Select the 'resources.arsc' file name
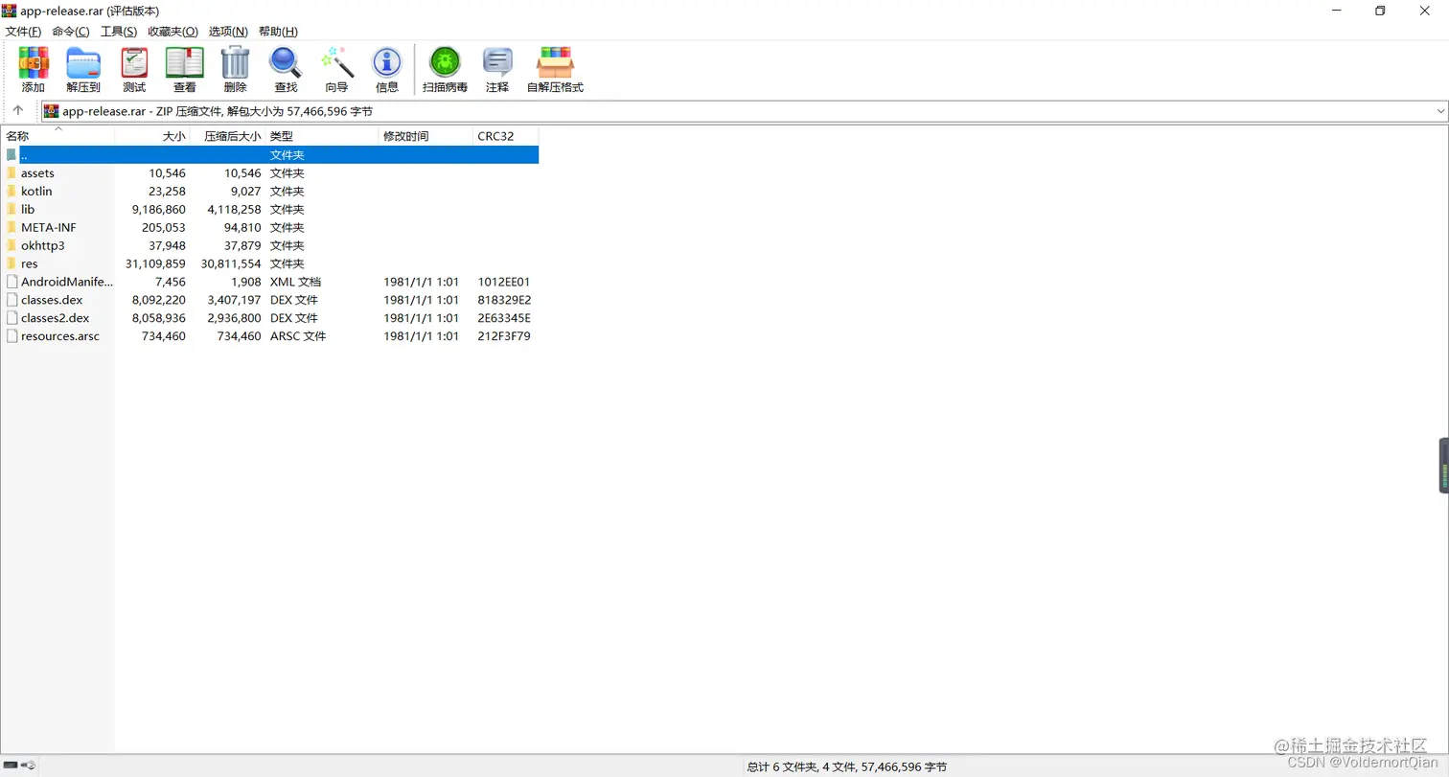1449x777 pixels. coord(60,336)
